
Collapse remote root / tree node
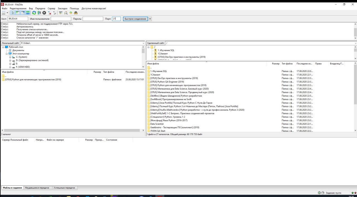pos(149,47)
